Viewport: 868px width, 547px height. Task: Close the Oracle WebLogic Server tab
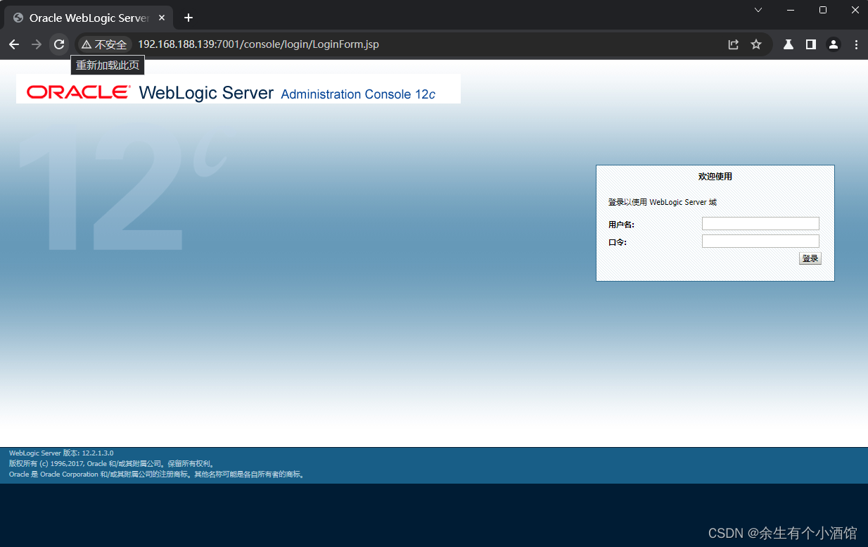click(x=161, y=18)
